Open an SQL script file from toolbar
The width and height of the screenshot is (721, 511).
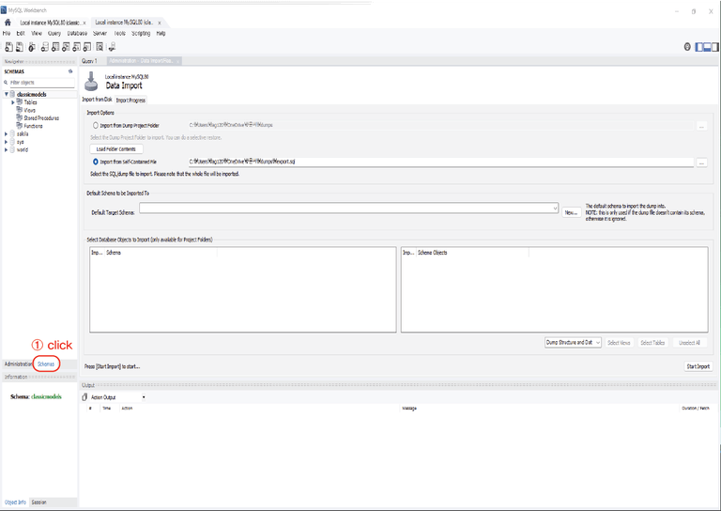pos(20,47)
